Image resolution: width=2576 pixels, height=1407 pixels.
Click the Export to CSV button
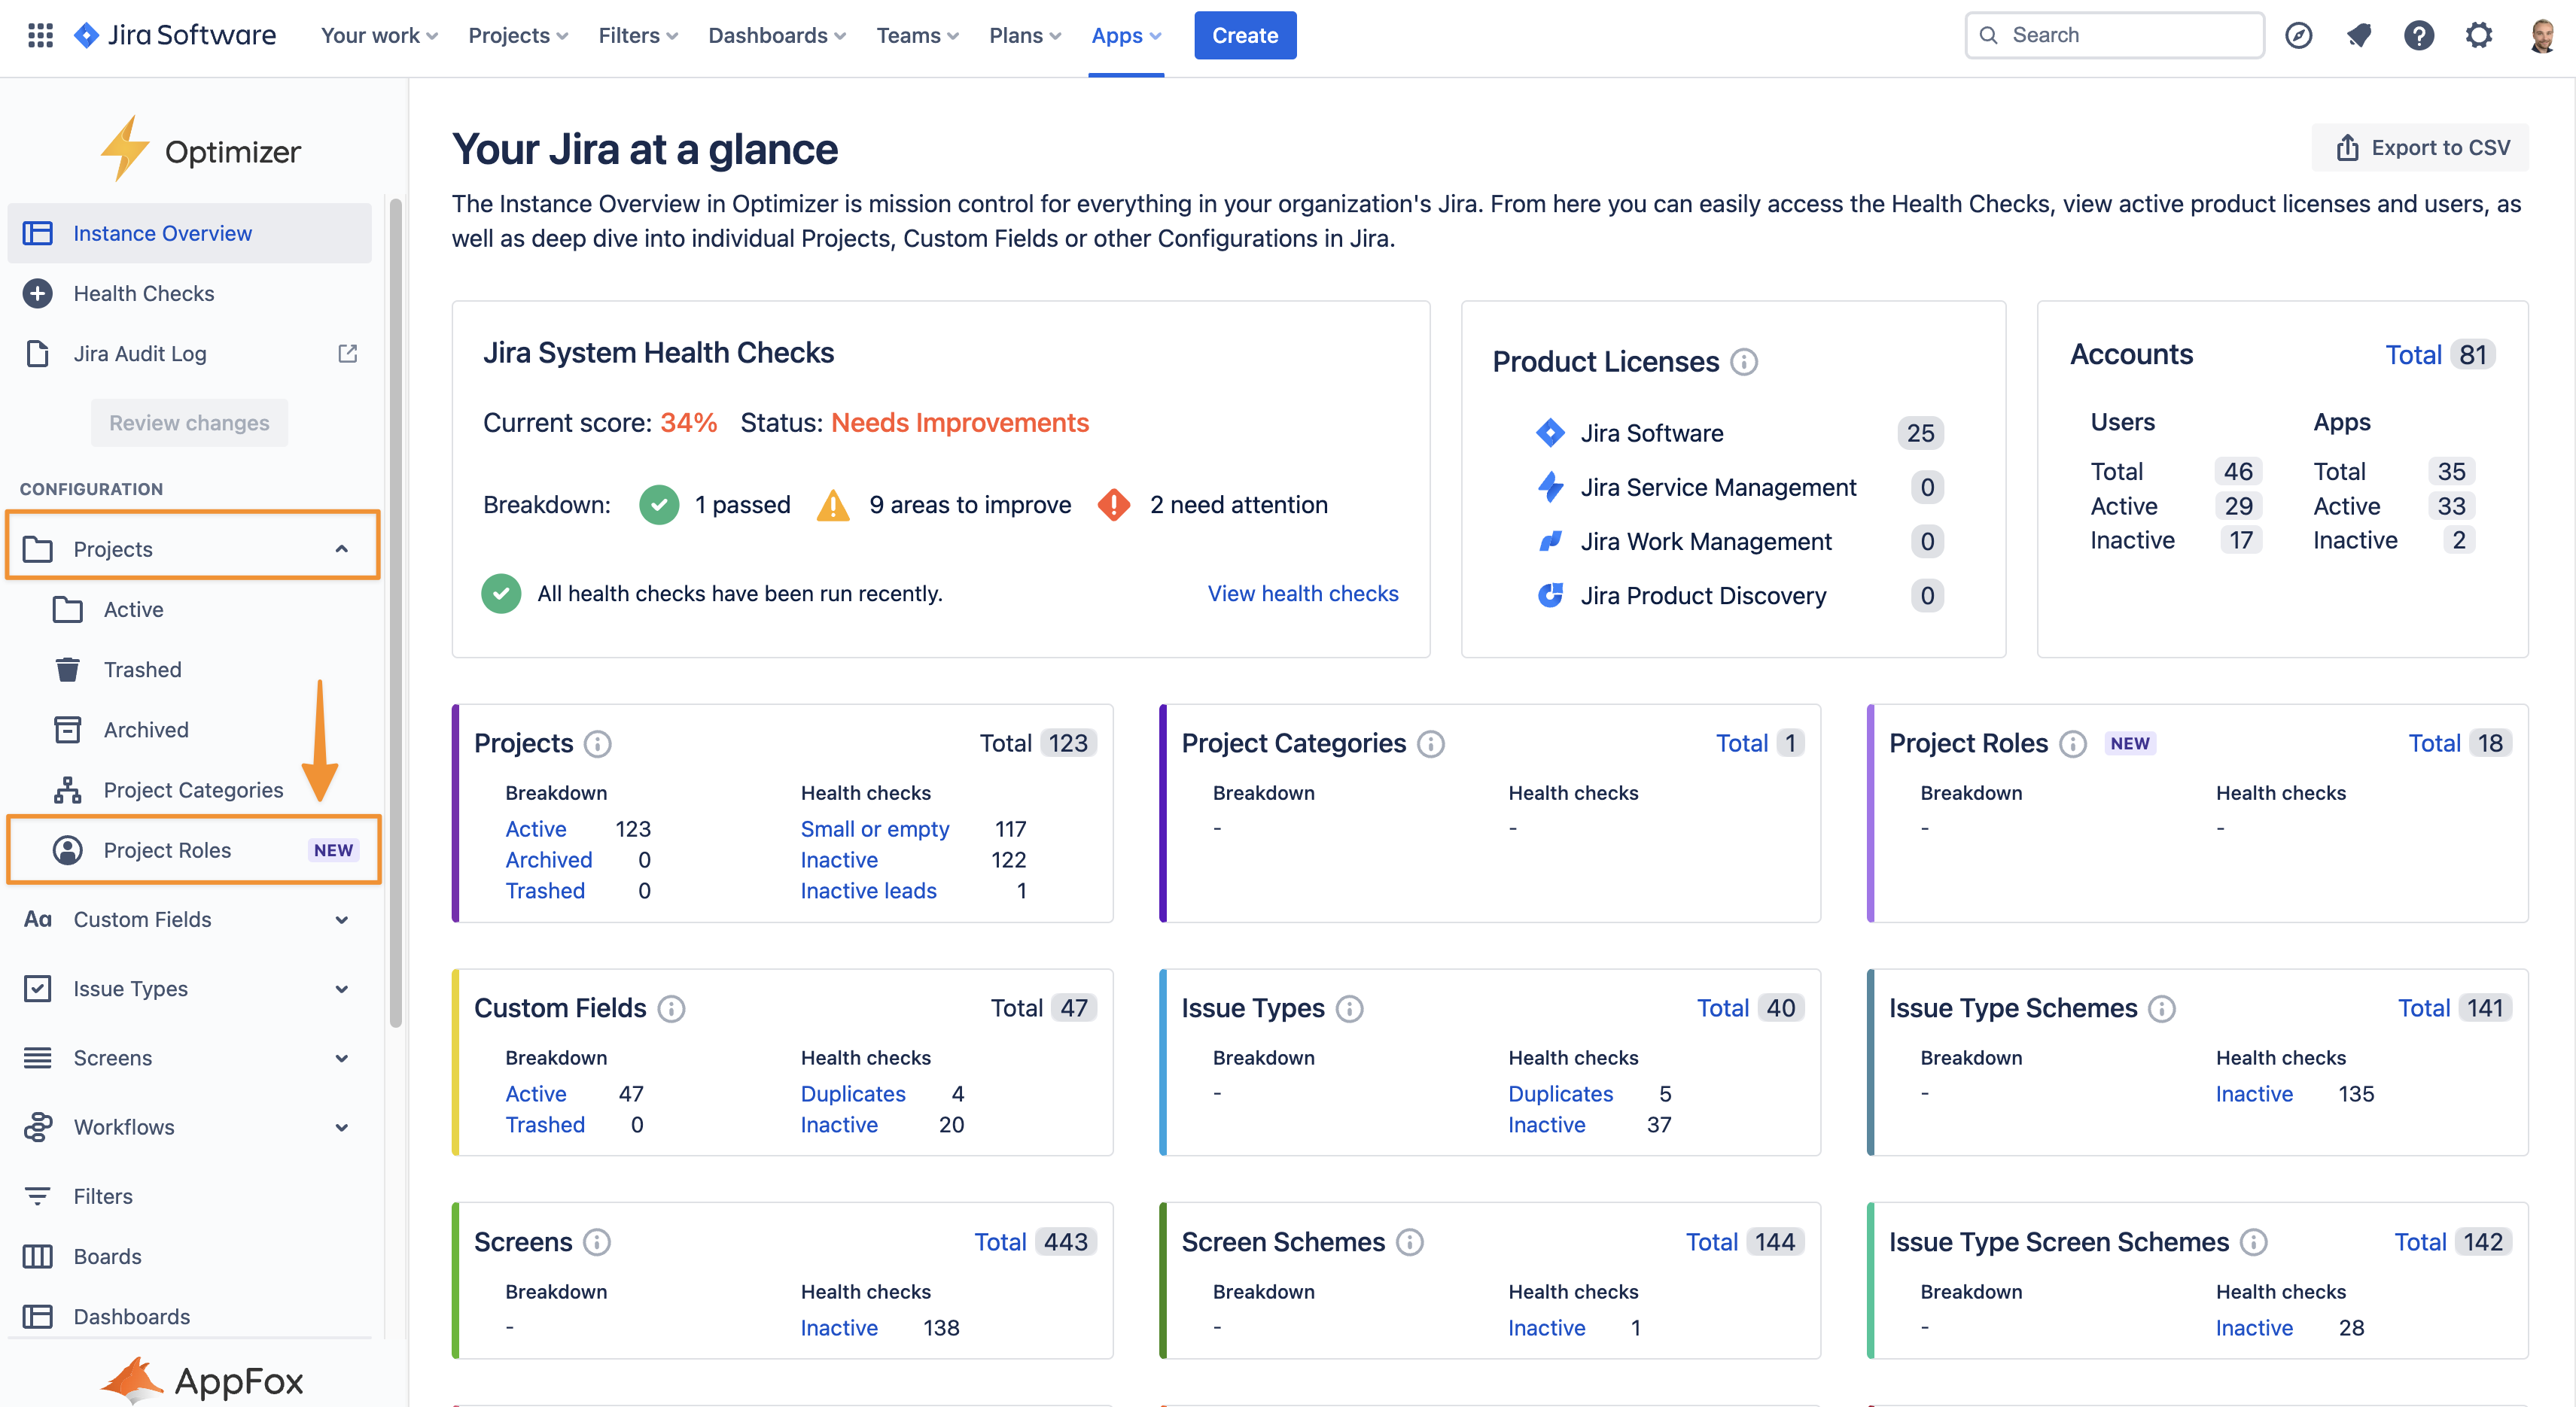pyautogui.click(x=2421, y=148)
